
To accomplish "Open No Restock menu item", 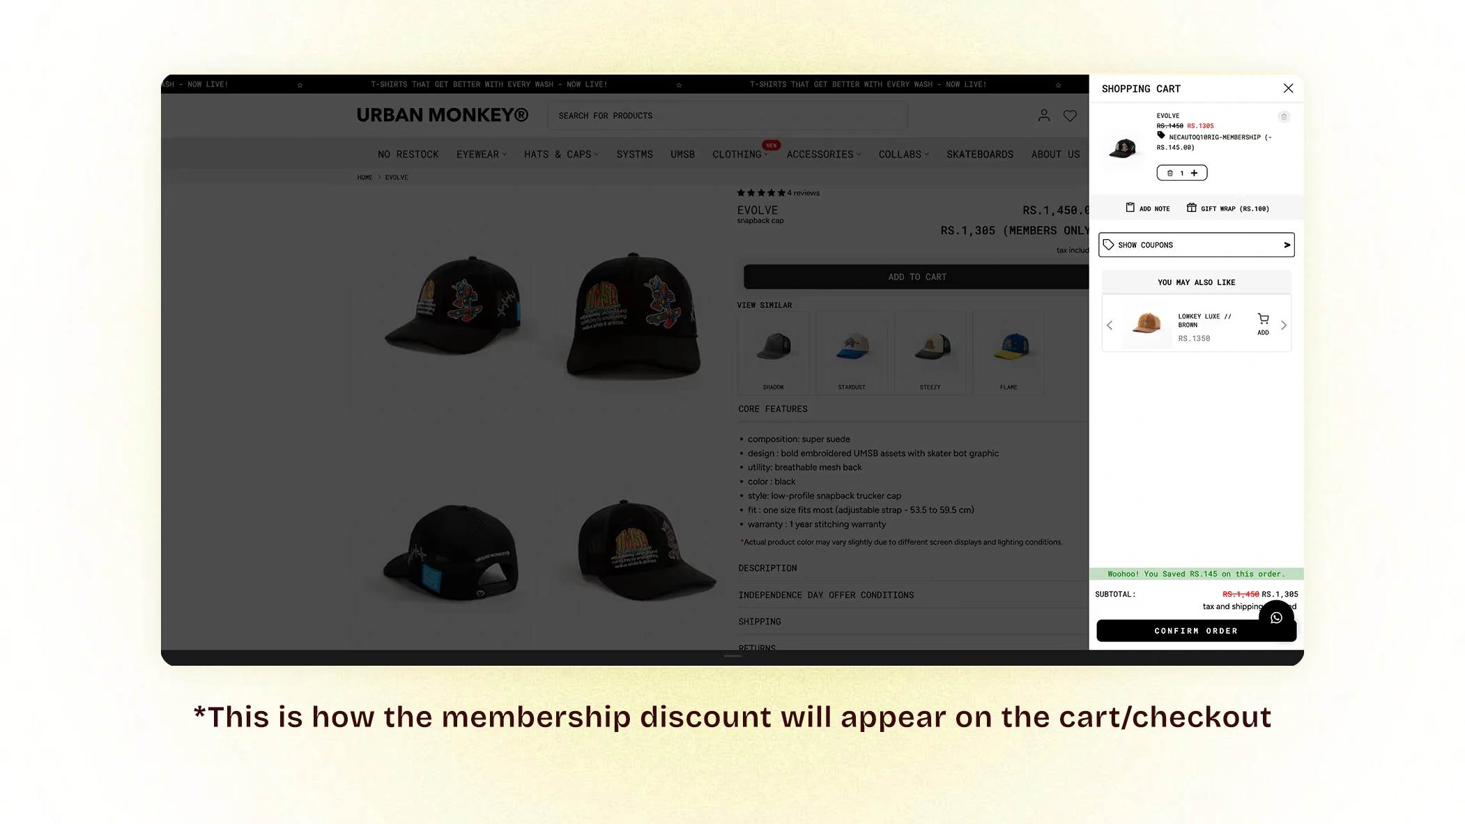I will point(408,154).
